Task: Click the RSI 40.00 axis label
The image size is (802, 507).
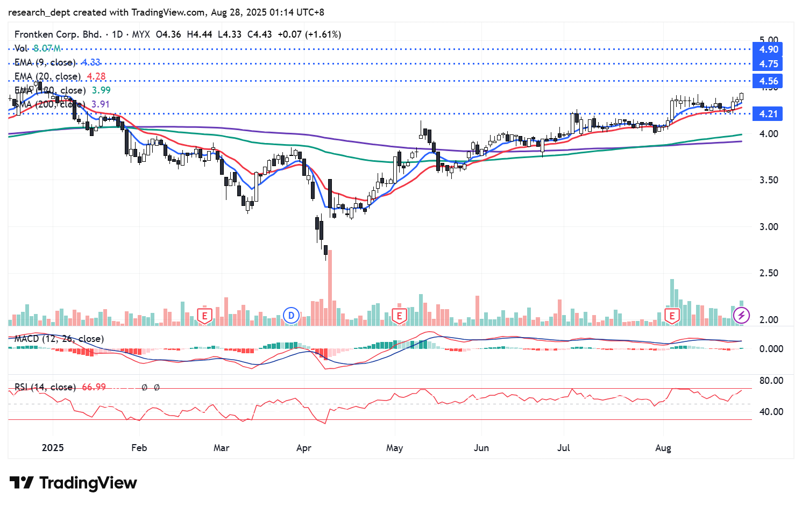Action: 771,412
